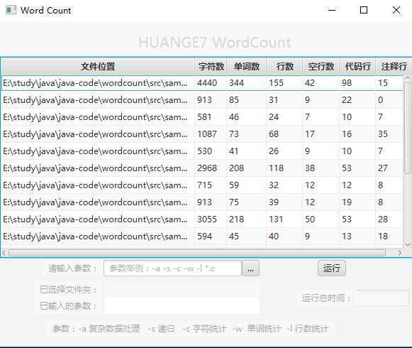Maximize the Word Count window
The height and width of the screenshot is (348, 412).
click(x=364, y=10)
